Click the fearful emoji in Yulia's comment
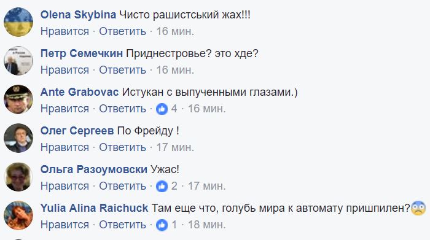The image size is (430, 240). (x=418, y=208)
